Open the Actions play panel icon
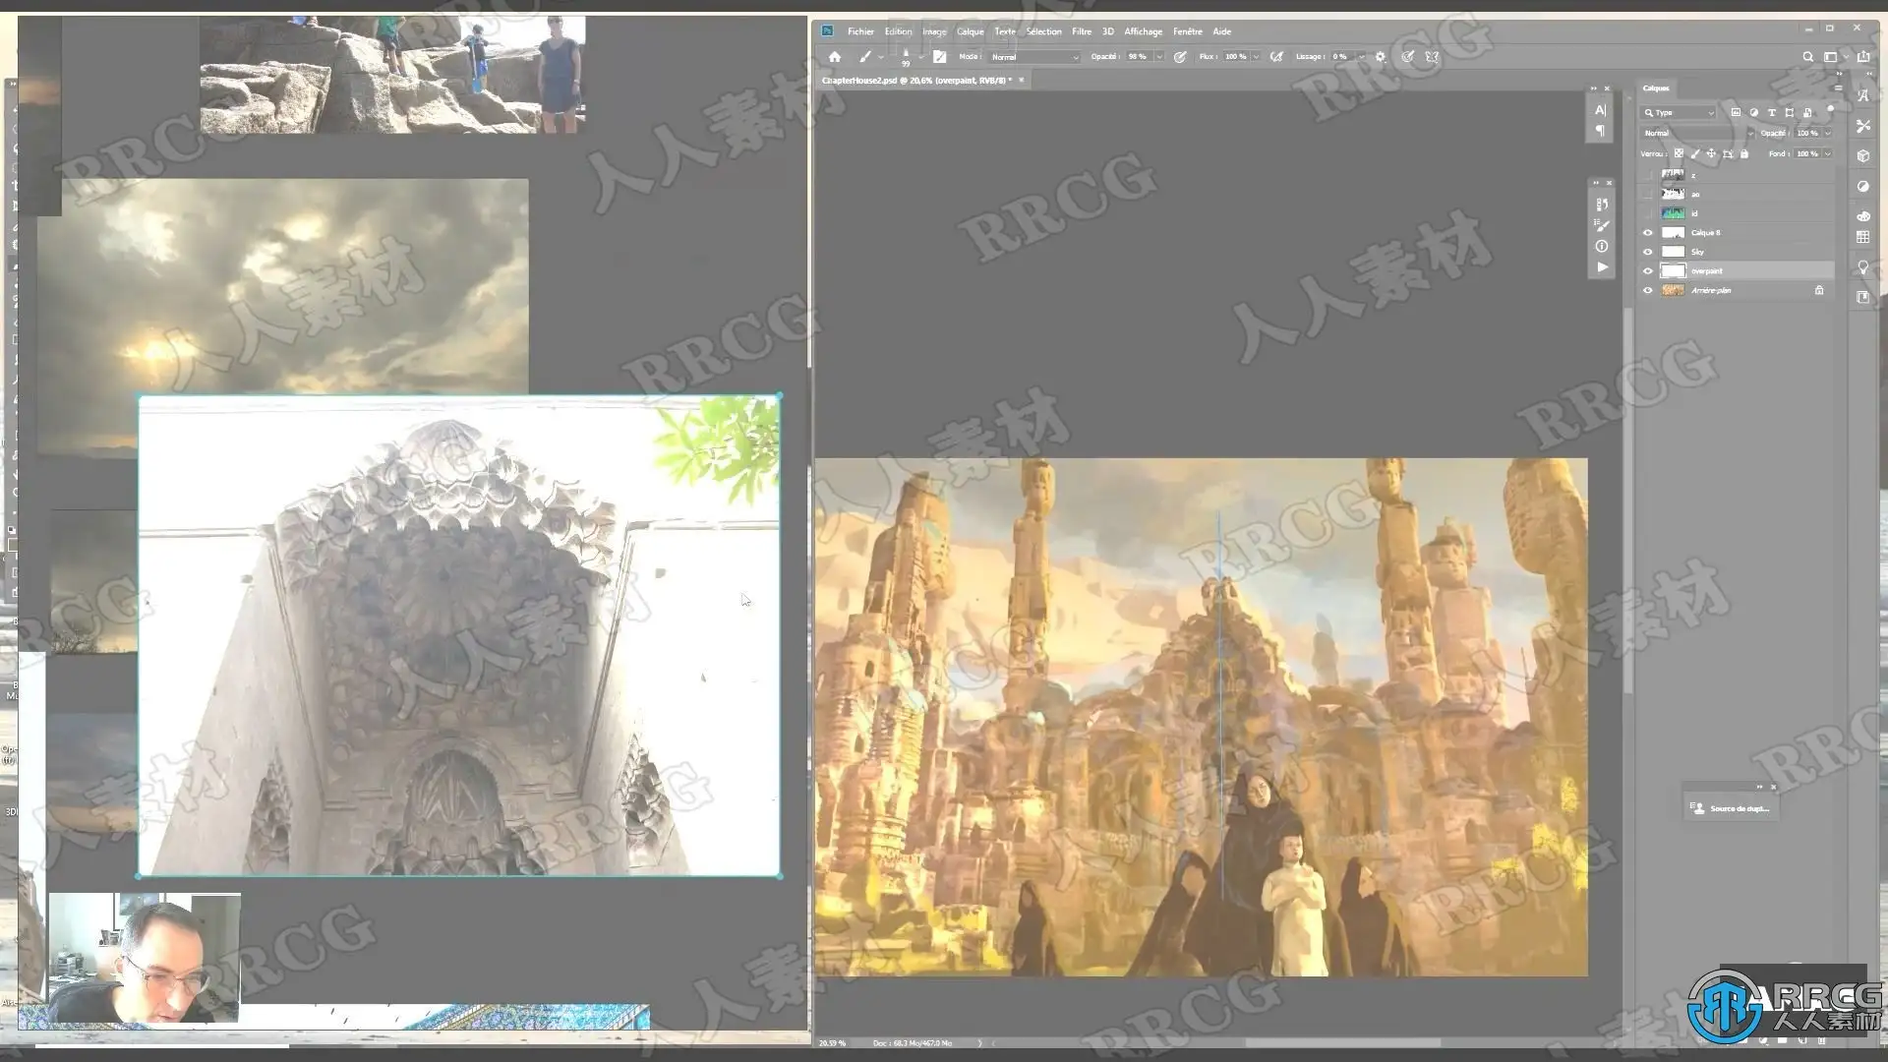Image resolution: width=1888 pixels, height=1062 pixels. click(1602, 267)
